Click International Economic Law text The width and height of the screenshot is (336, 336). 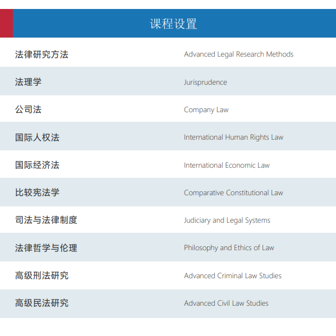(227, 165)
